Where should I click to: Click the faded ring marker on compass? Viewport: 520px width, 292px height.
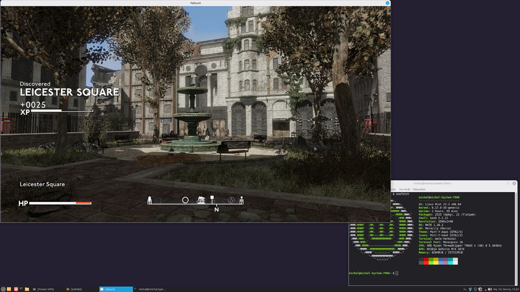point(231,200)
